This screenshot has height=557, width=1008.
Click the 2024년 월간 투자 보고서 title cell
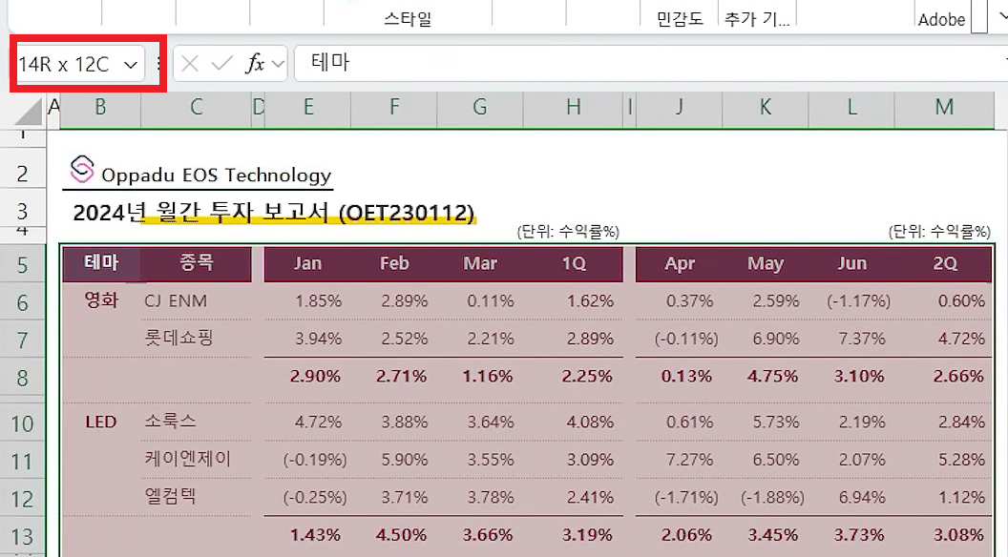click(x=274, y=212)
